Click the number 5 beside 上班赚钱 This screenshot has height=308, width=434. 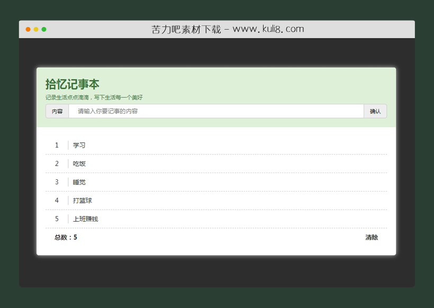57,219
